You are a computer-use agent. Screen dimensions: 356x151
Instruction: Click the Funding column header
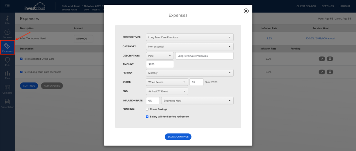295,49
